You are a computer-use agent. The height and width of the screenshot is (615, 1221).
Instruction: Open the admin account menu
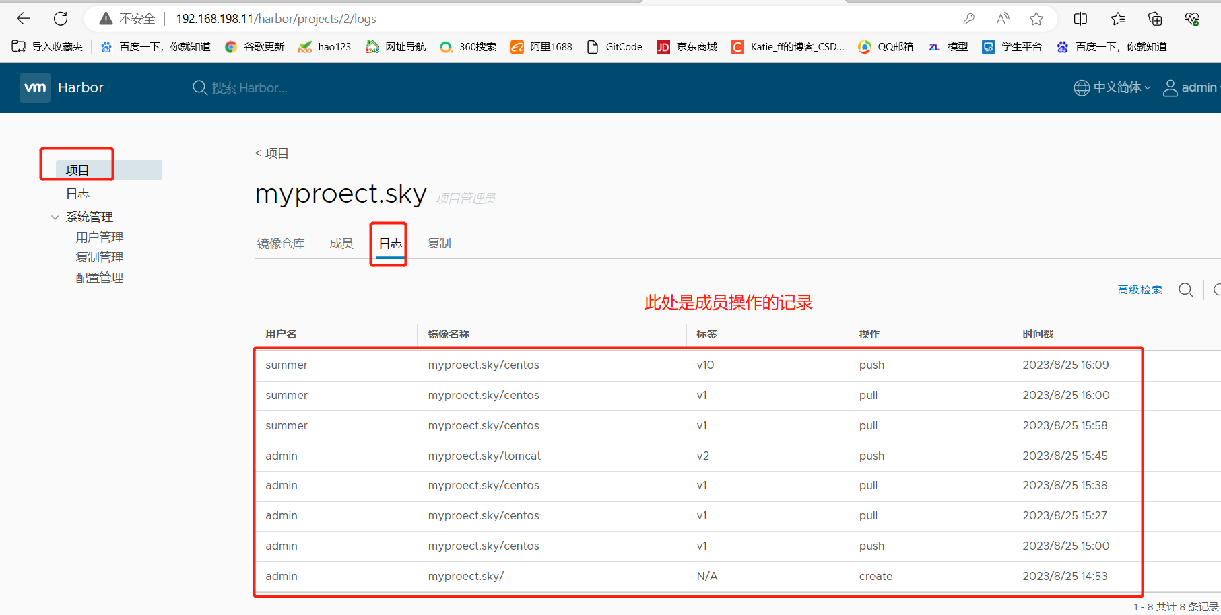1192,87
